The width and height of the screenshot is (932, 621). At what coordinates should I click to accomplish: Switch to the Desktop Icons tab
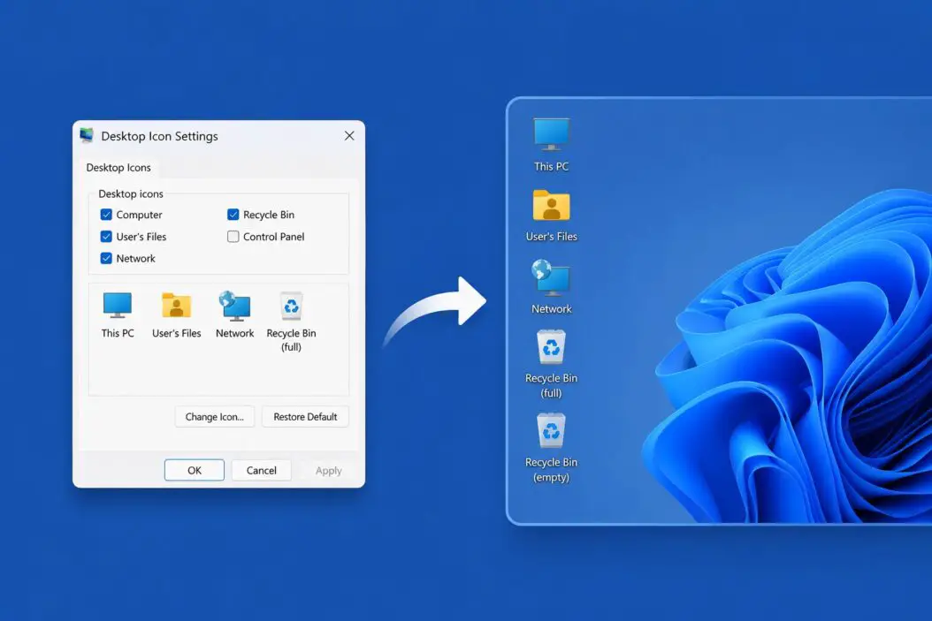pyautogui.click(x=118, y=168)
